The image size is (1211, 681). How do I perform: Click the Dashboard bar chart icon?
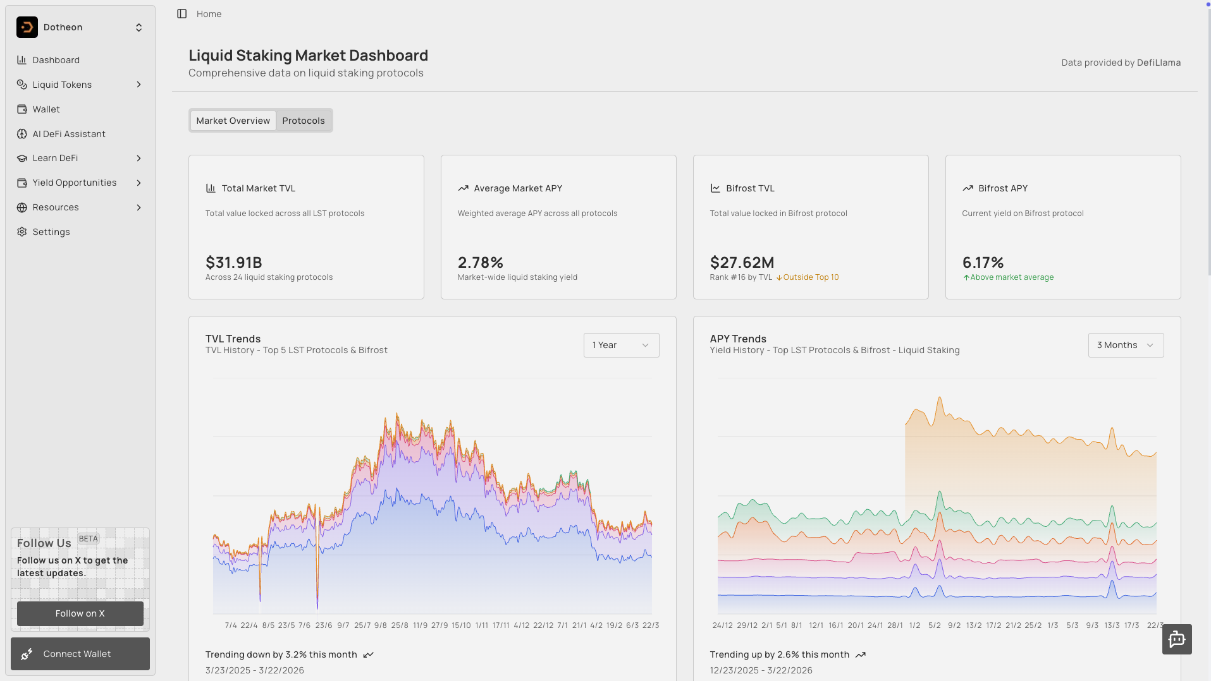(x=22, y=60)
